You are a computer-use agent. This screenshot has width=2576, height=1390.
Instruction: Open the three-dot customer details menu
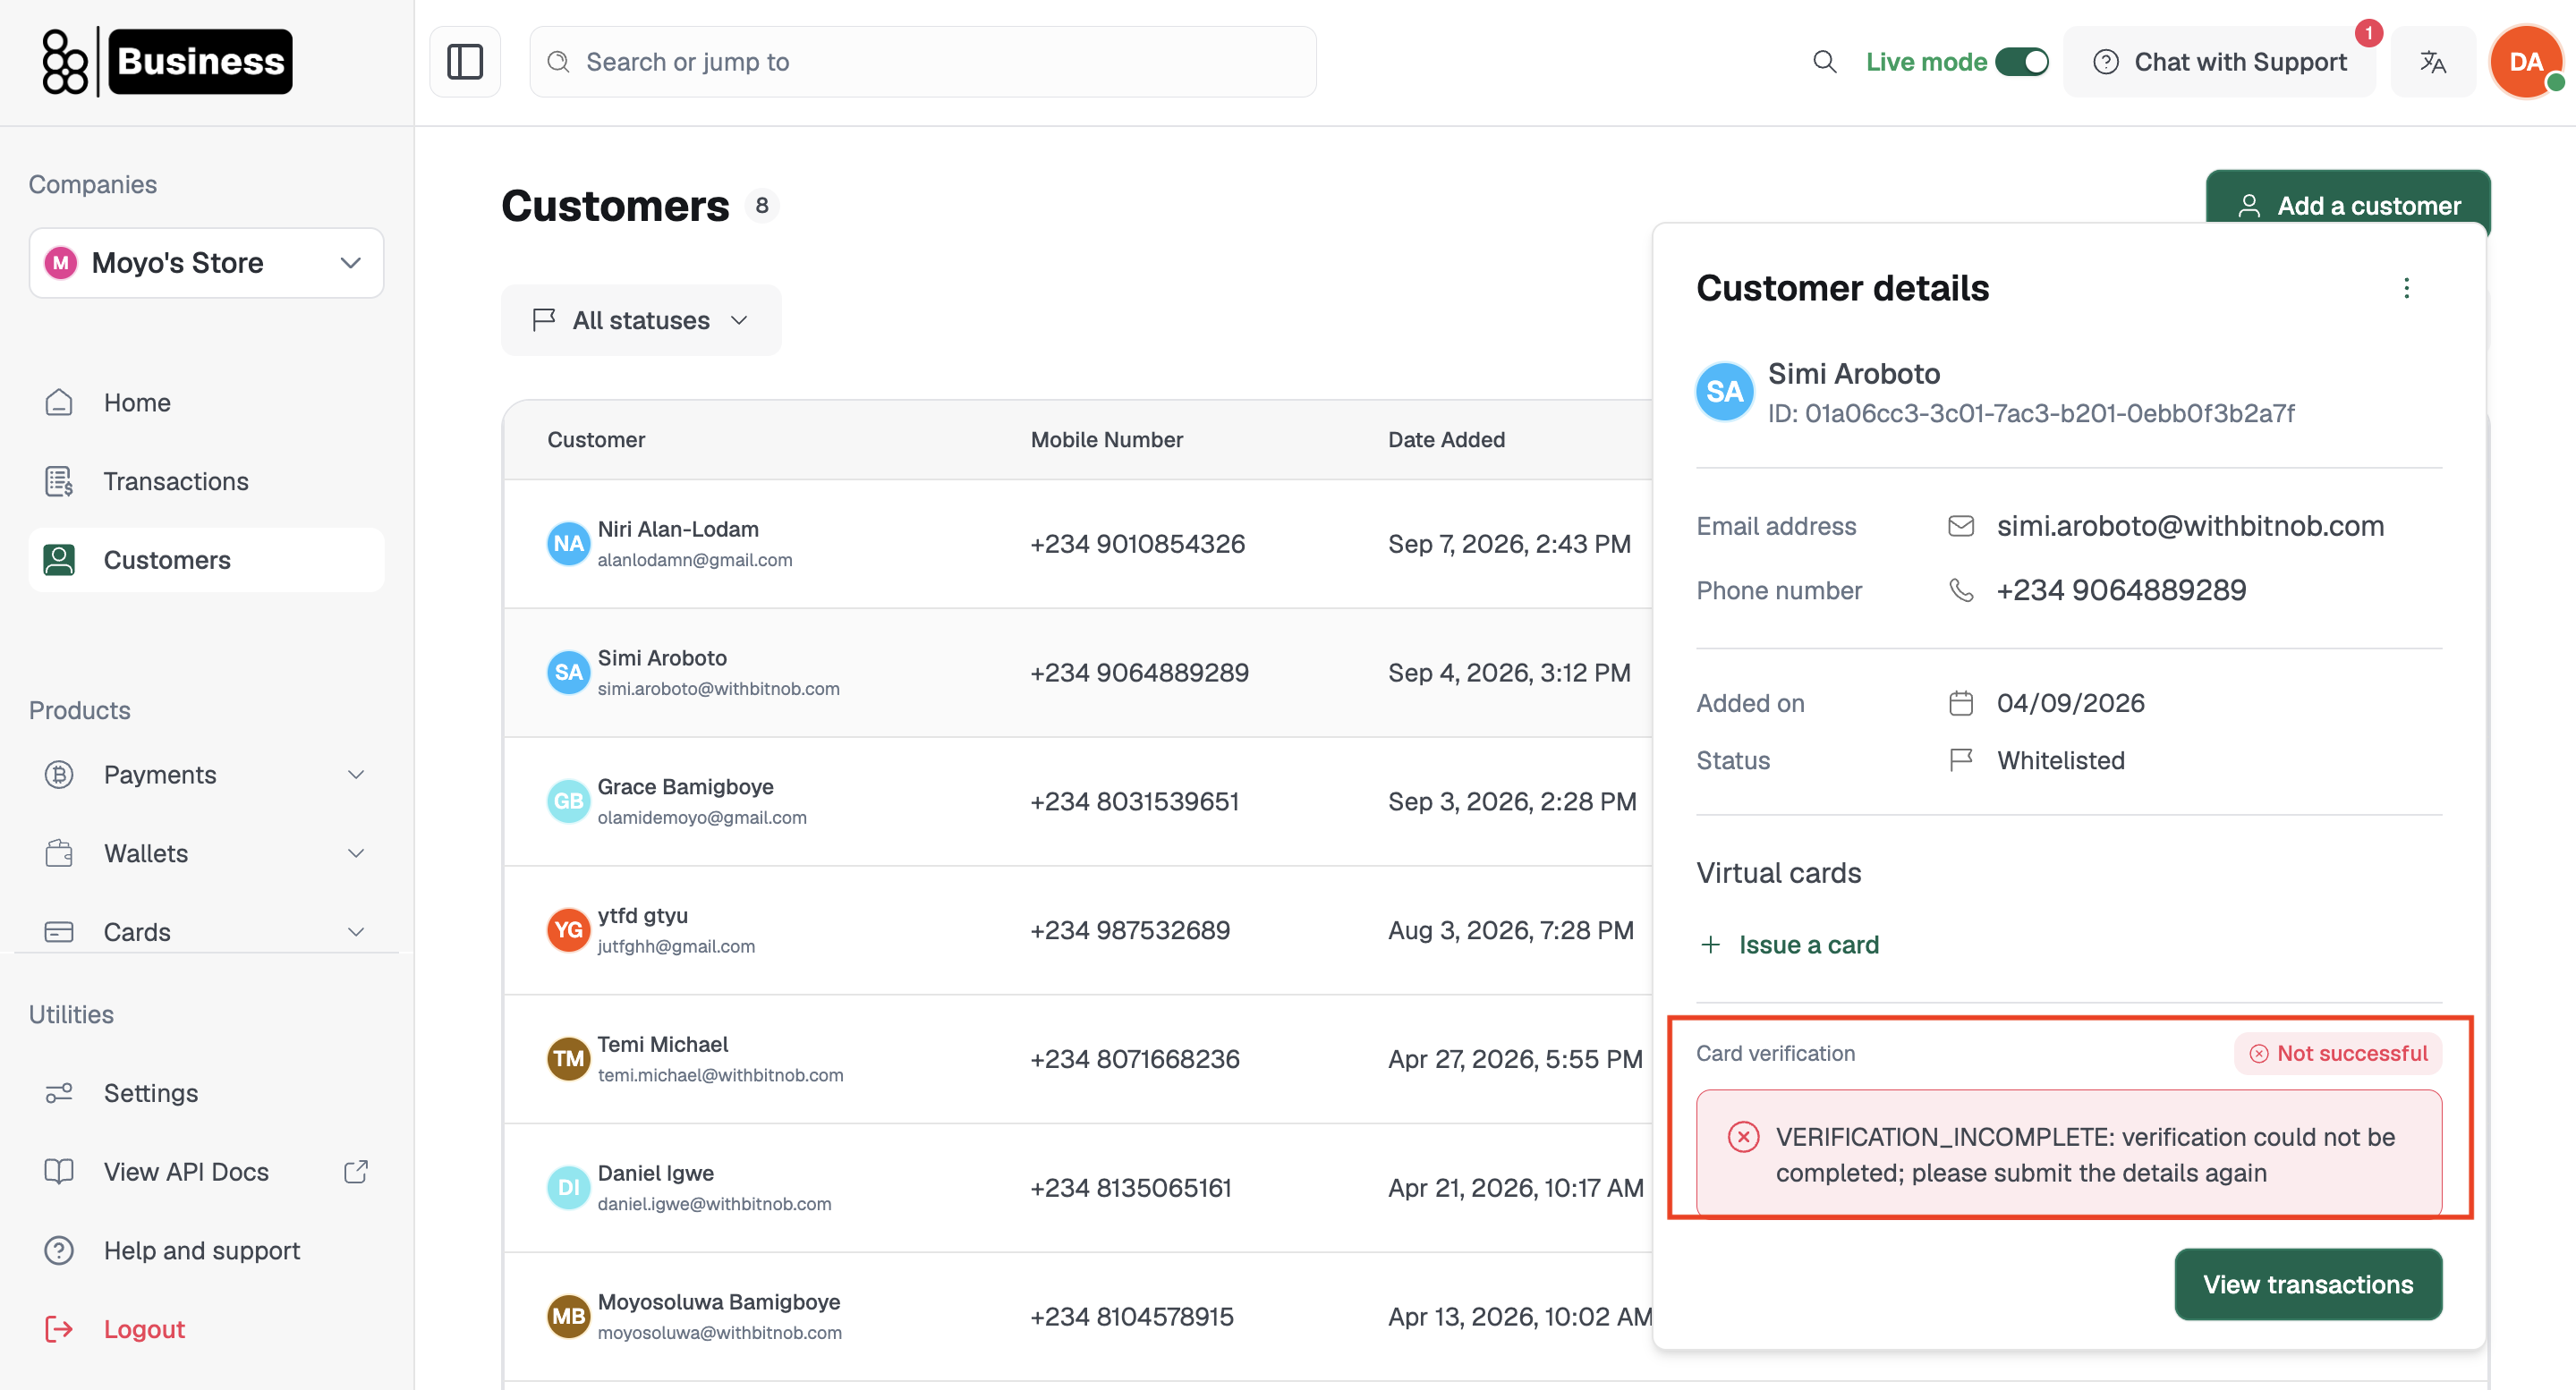click(2406, 288)
